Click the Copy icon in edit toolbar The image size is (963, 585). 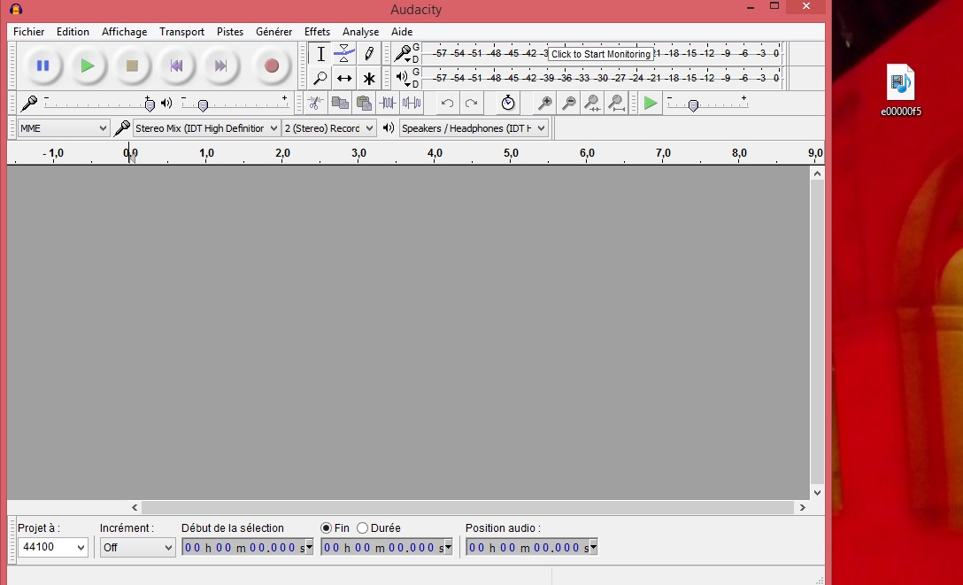coord(340,104)
